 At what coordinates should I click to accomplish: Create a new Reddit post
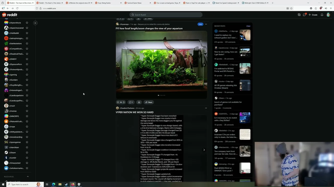pos(313,15)
